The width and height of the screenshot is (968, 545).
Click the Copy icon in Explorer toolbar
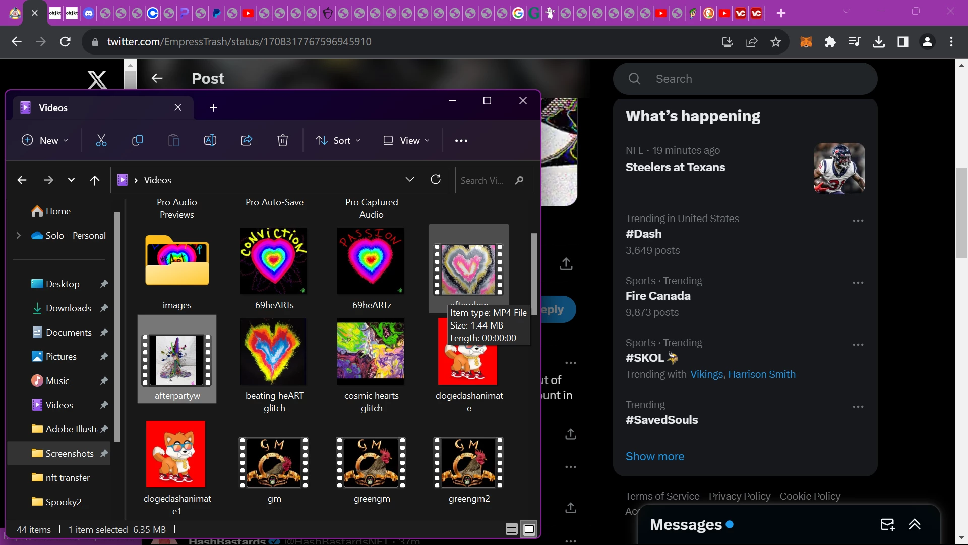[x=137, y=141]
